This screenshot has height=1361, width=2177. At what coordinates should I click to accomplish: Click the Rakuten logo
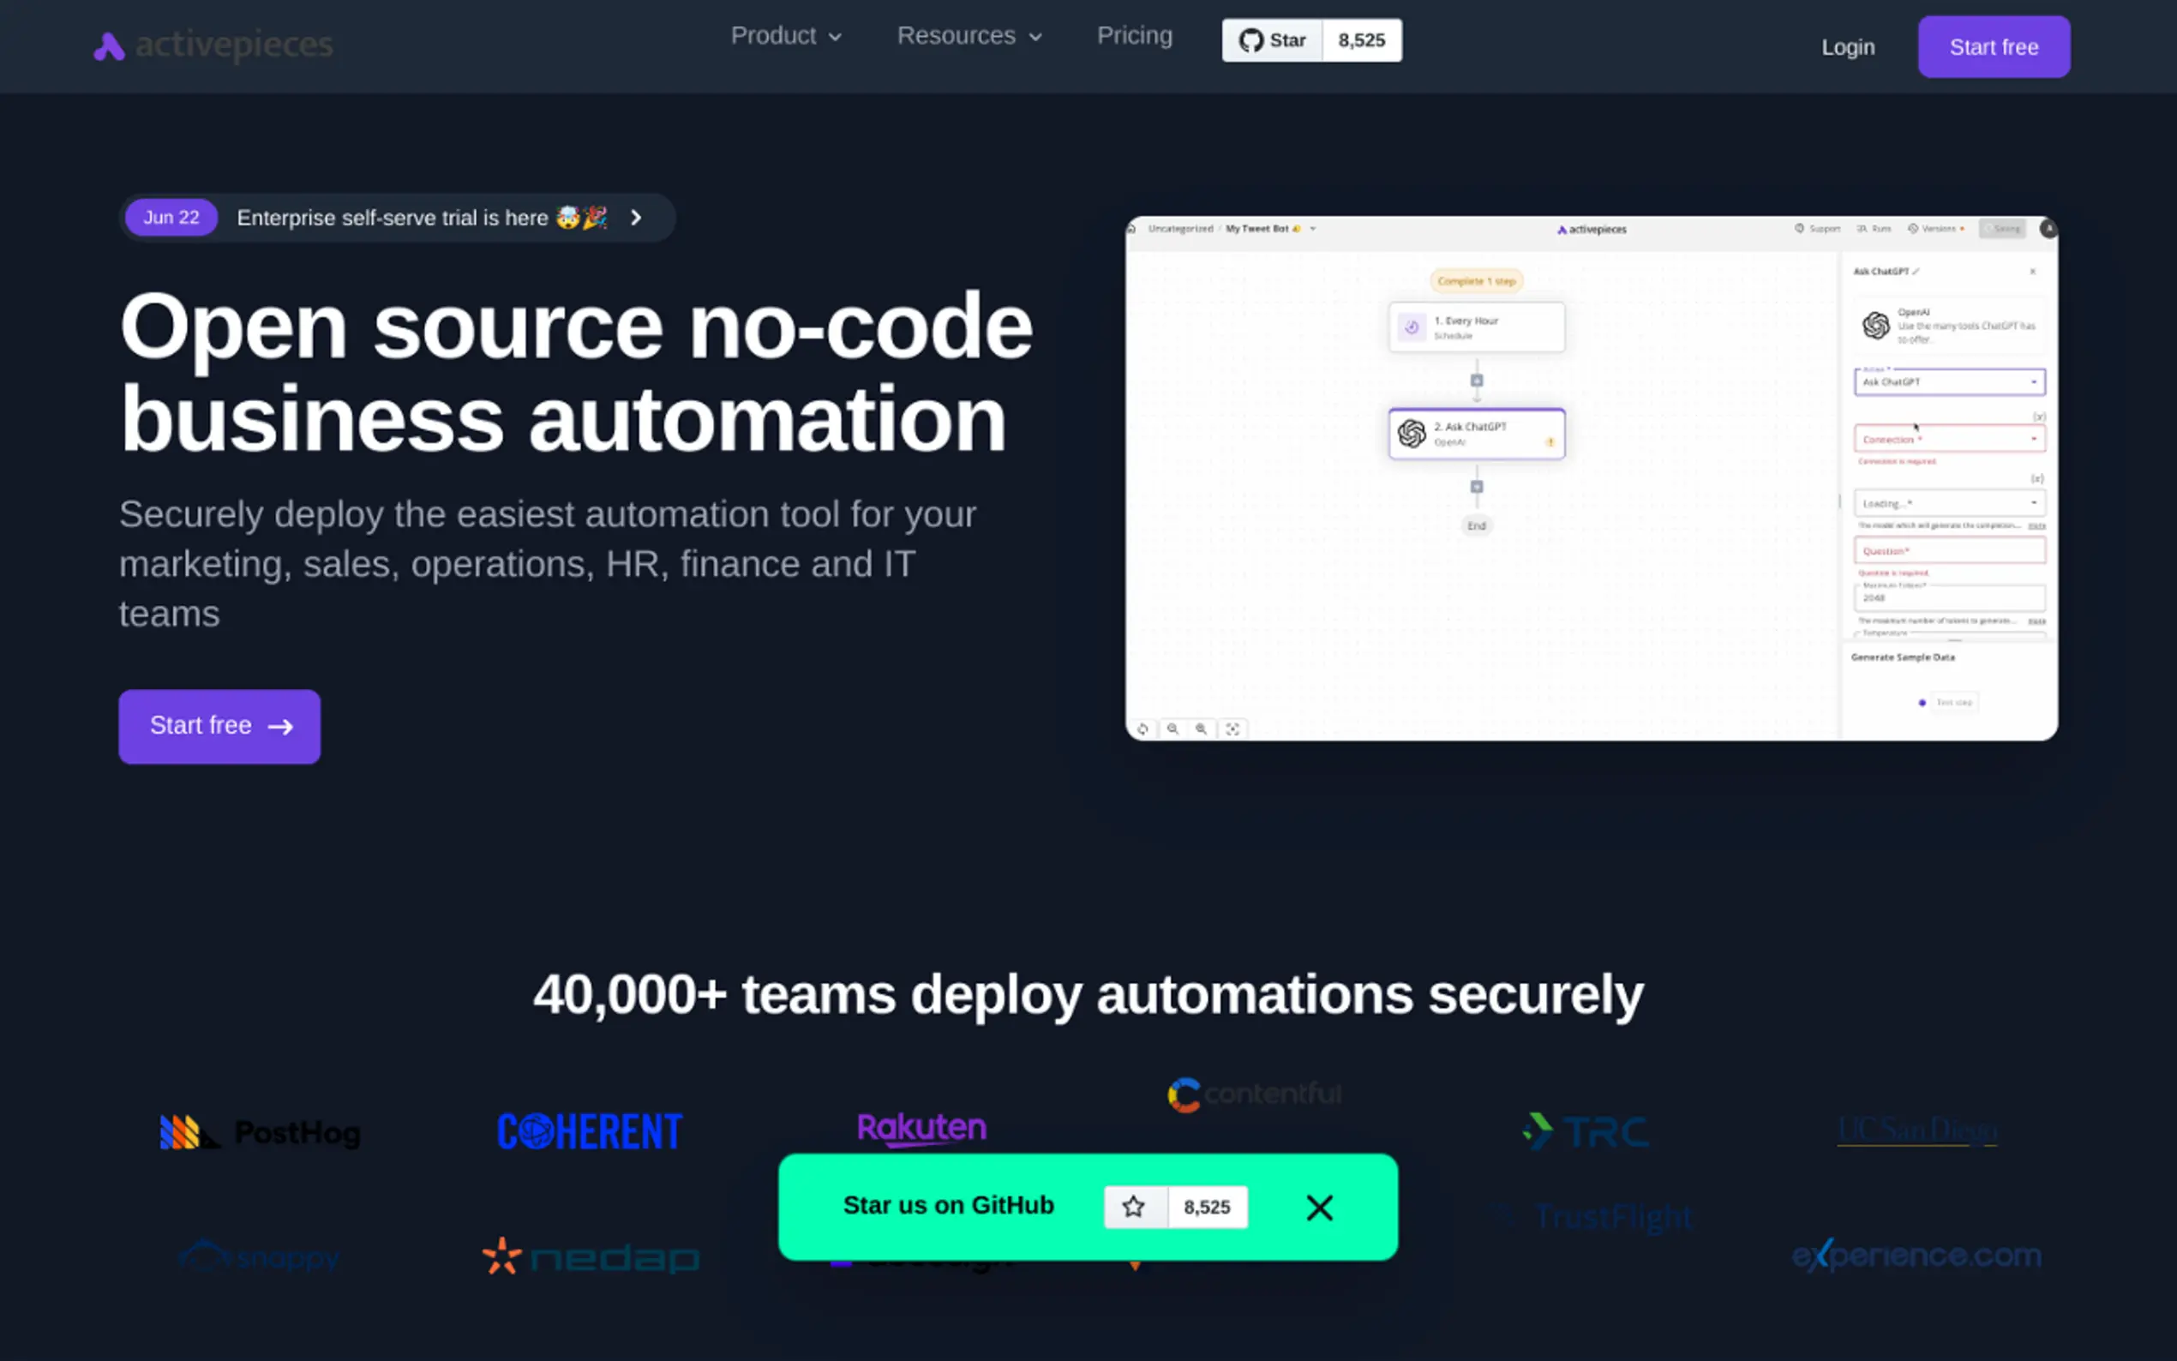coord(921,1129)
